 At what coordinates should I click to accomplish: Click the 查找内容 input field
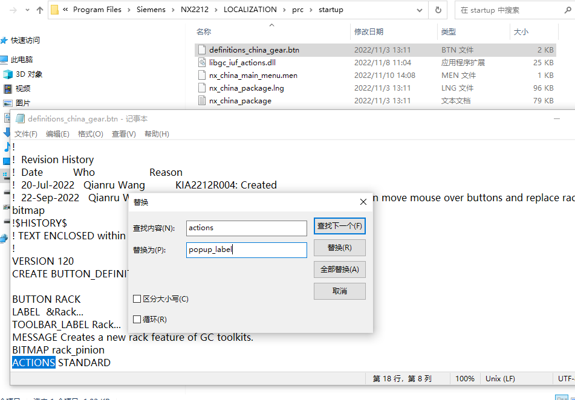(246, 228)
